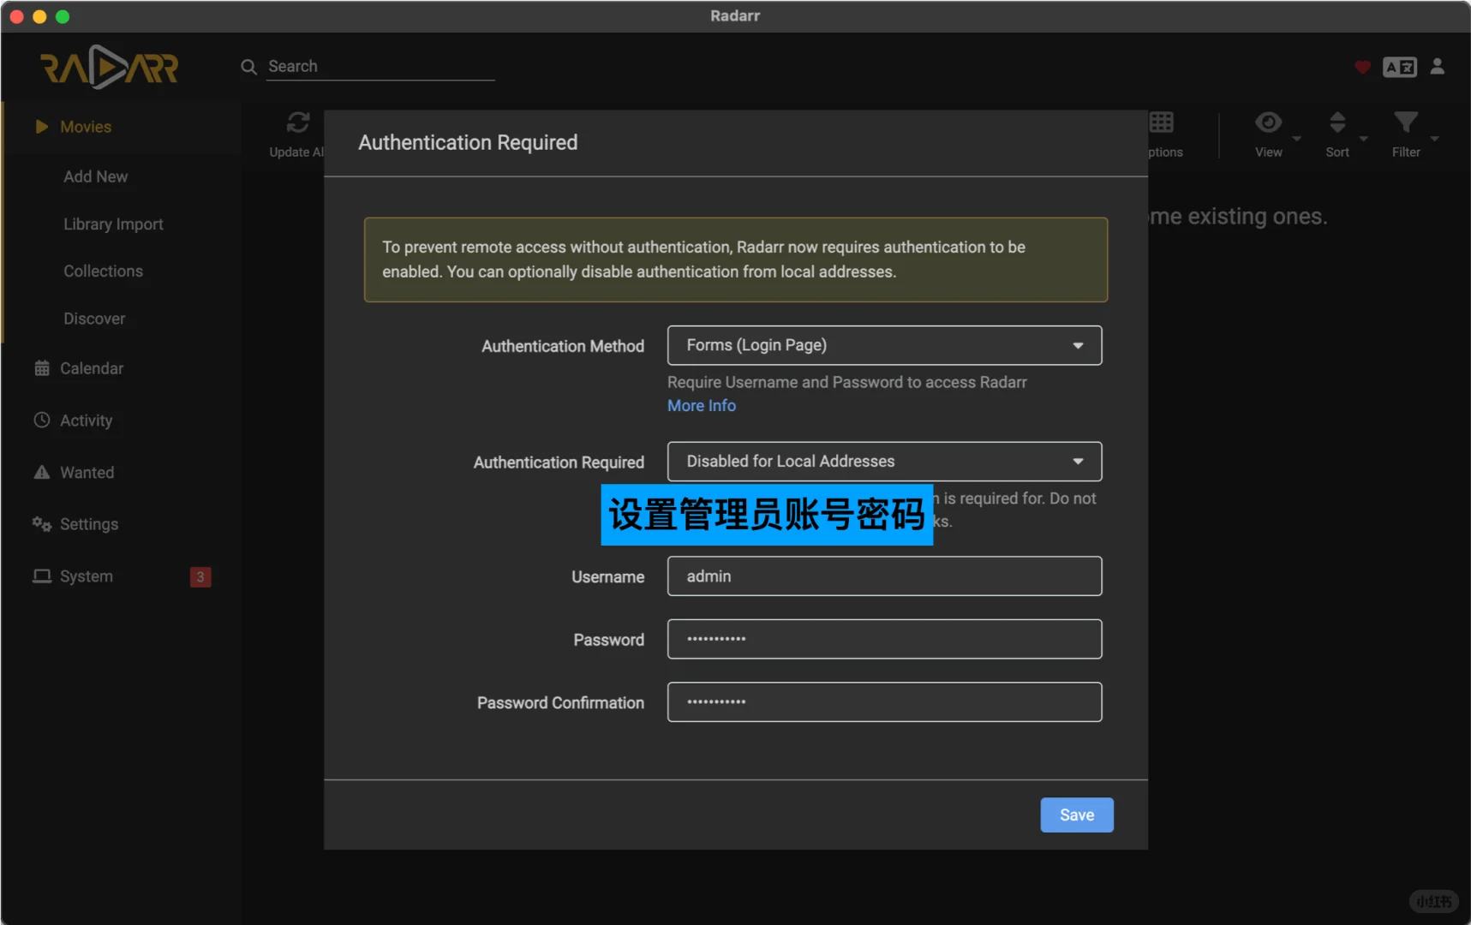The image size is (1471, 925).
Task: Open the System section
Action: click(87, 576)
